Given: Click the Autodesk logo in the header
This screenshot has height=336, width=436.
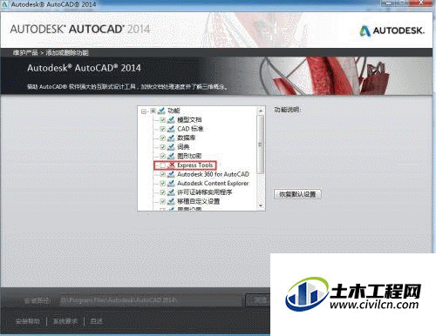Looking at the screenshot, I should pos(392,30).
